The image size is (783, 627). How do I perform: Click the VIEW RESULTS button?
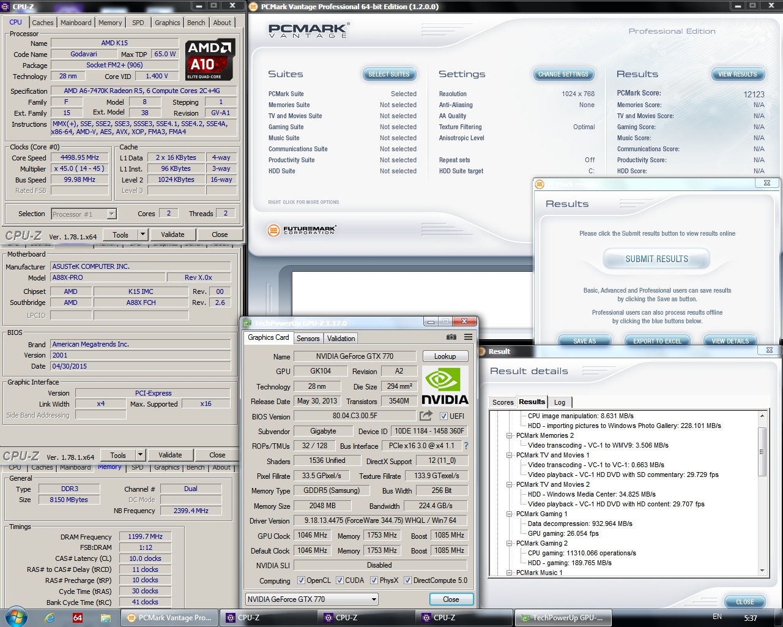[737, 74]
